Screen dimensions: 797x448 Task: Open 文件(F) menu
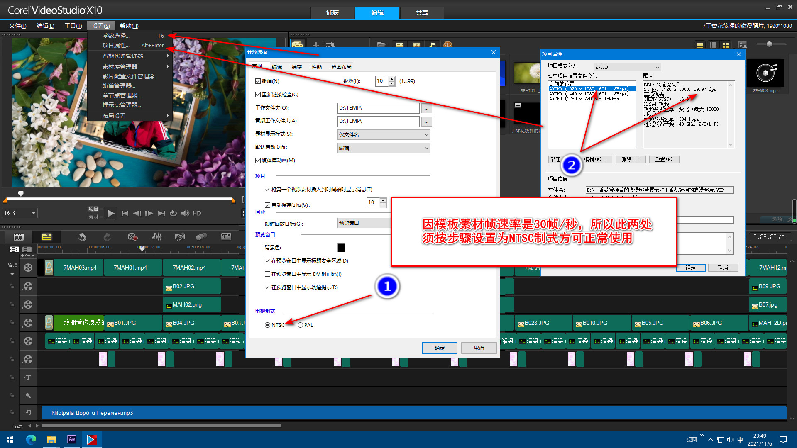pos(18,26)
